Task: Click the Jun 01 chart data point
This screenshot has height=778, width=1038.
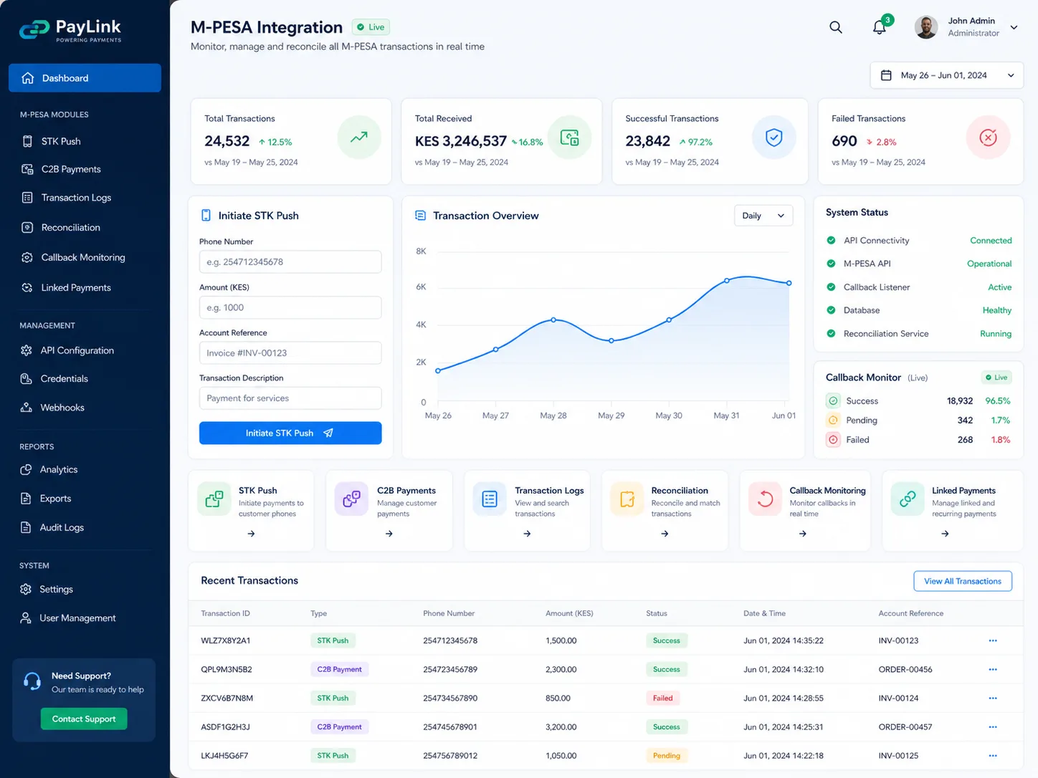Action: 789,283
